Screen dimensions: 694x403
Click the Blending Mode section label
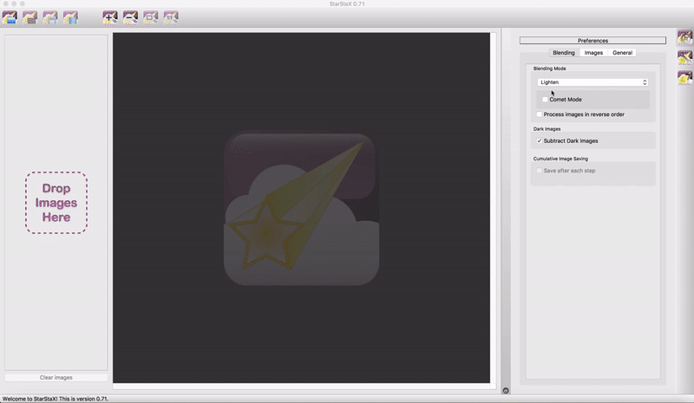coord(549,68)
